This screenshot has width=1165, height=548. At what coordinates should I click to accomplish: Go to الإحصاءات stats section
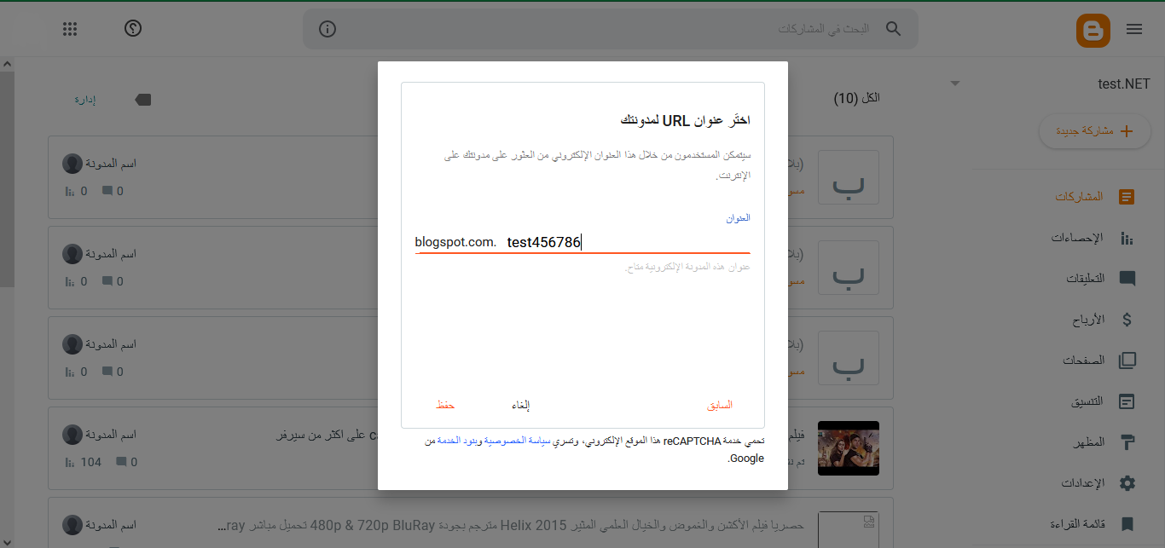click(1127, 239)
